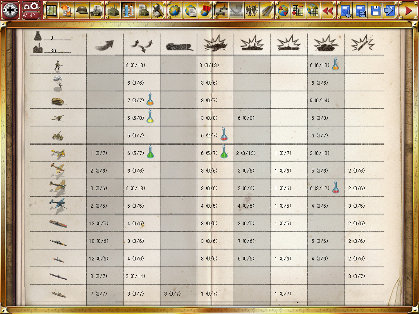
Task: Click the red flask next to 6 (3/12)
Action: click(x=336, y=187)
